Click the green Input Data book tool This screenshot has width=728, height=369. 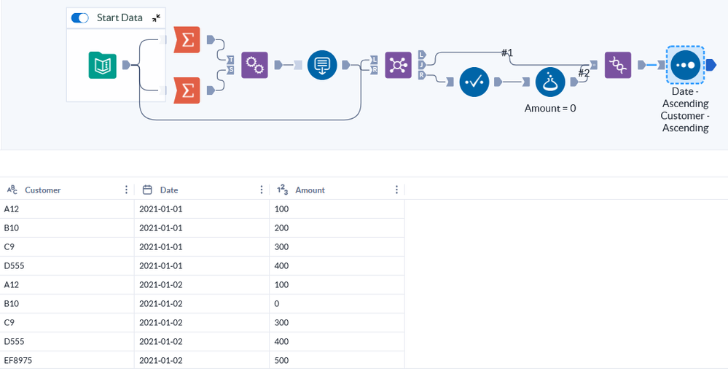click(x=102, y=65)
